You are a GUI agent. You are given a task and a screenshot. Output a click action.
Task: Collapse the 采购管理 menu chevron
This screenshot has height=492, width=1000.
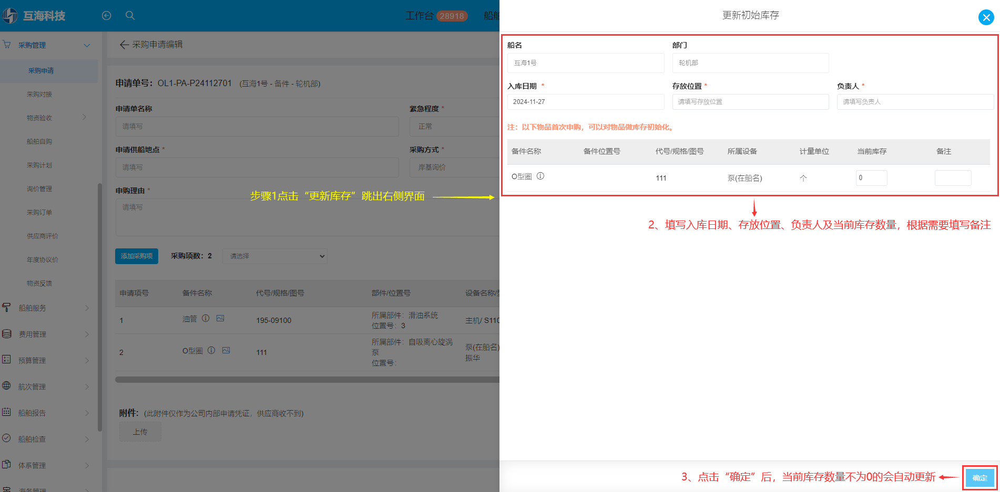87,45
